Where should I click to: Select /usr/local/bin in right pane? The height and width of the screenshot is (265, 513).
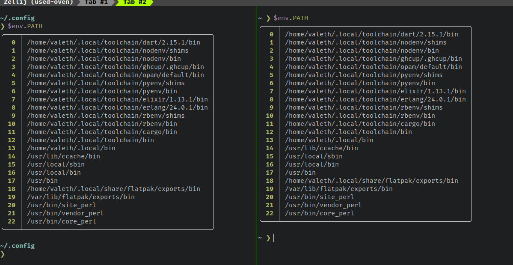tap(311, 164)
